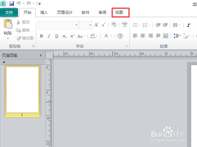Open the Customize Quick Access Toolbar arrow
The image size is (197, 147).
click(x=39, y=4)
